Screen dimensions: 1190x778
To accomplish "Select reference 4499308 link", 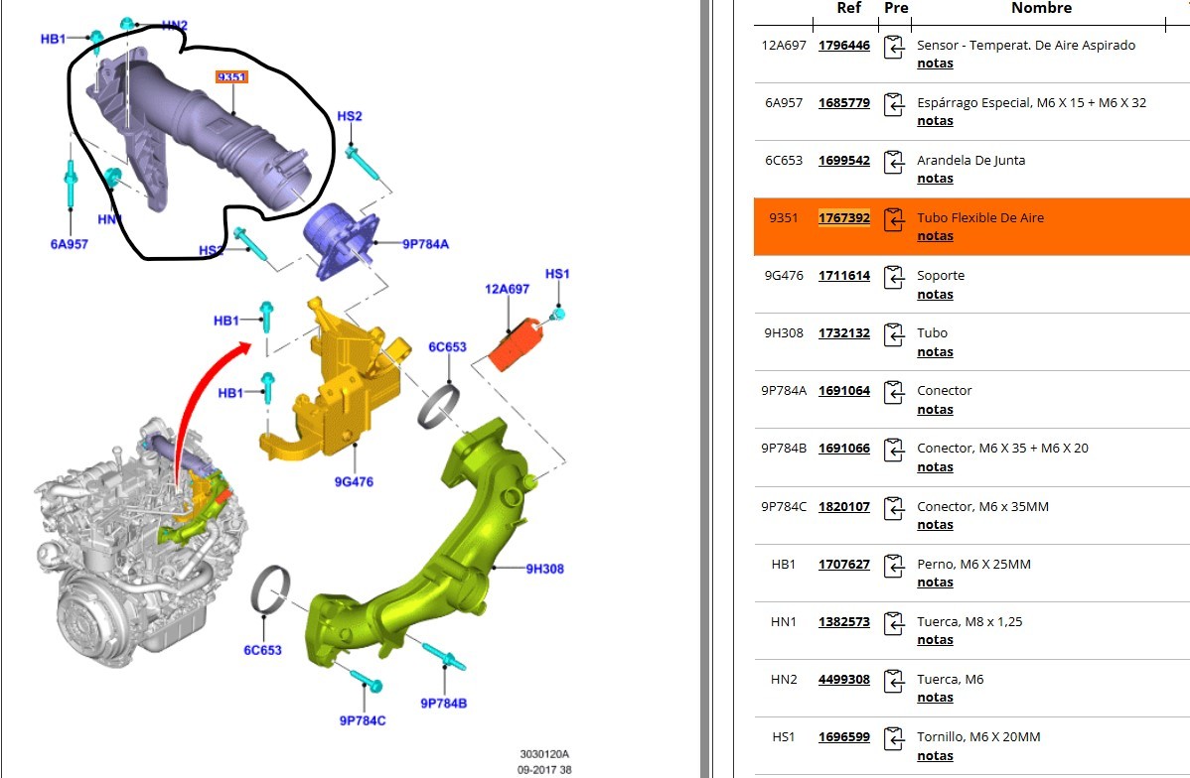I will click(x=843, y=680).
